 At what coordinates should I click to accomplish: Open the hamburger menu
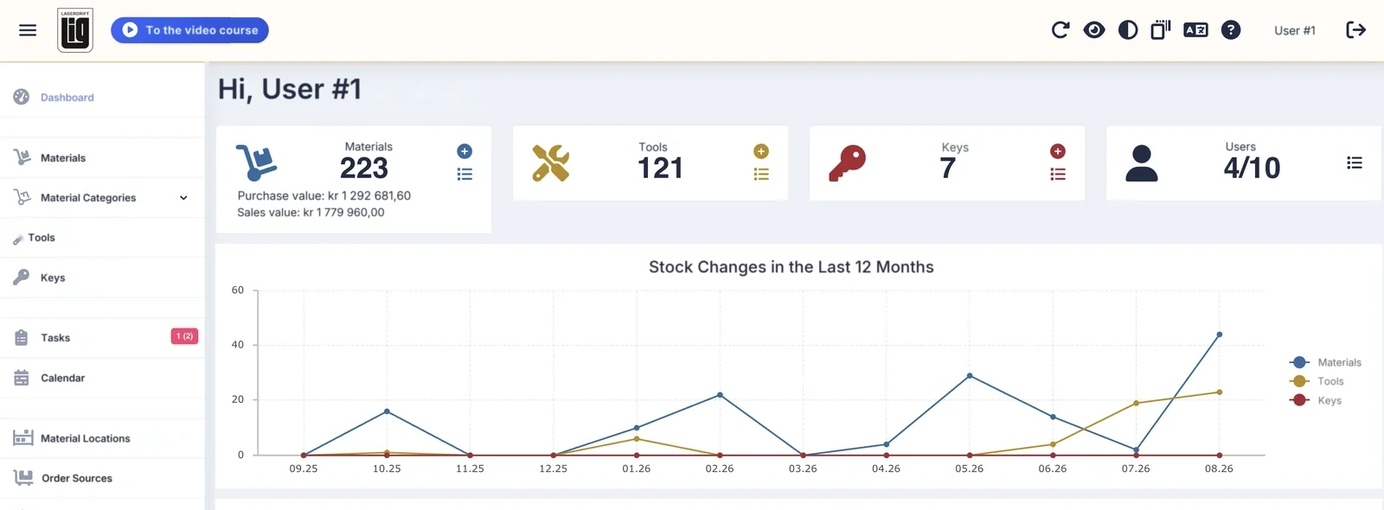click(28, 30)
